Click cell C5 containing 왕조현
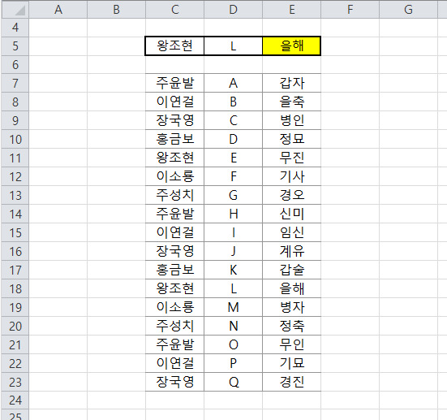Screen dimensions: 447x420 (174, 46)
